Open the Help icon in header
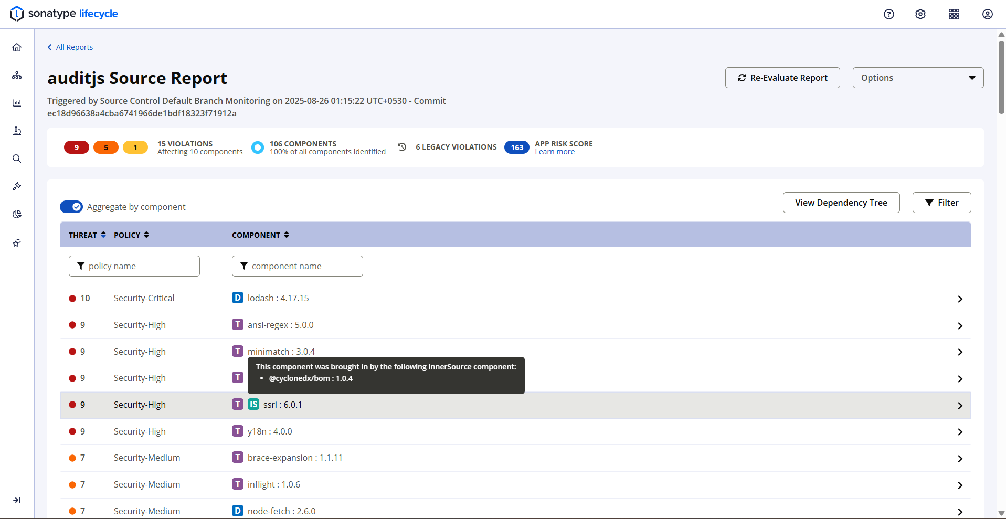This screenshot has width=1006, height=519. (x=888, y=14)
